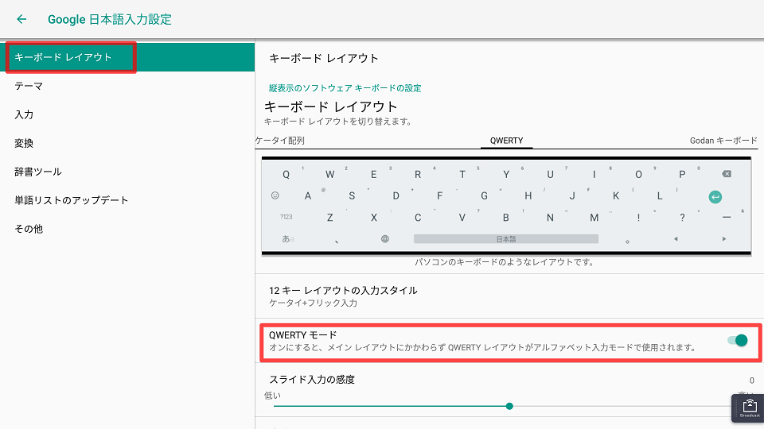764x429 pixels.
Task: Open テーマ settings in sidebar
Action: tap(127, 86)
